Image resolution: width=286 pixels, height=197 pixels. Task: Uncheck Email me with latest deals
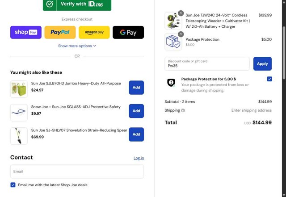click(x=13, y=185)
